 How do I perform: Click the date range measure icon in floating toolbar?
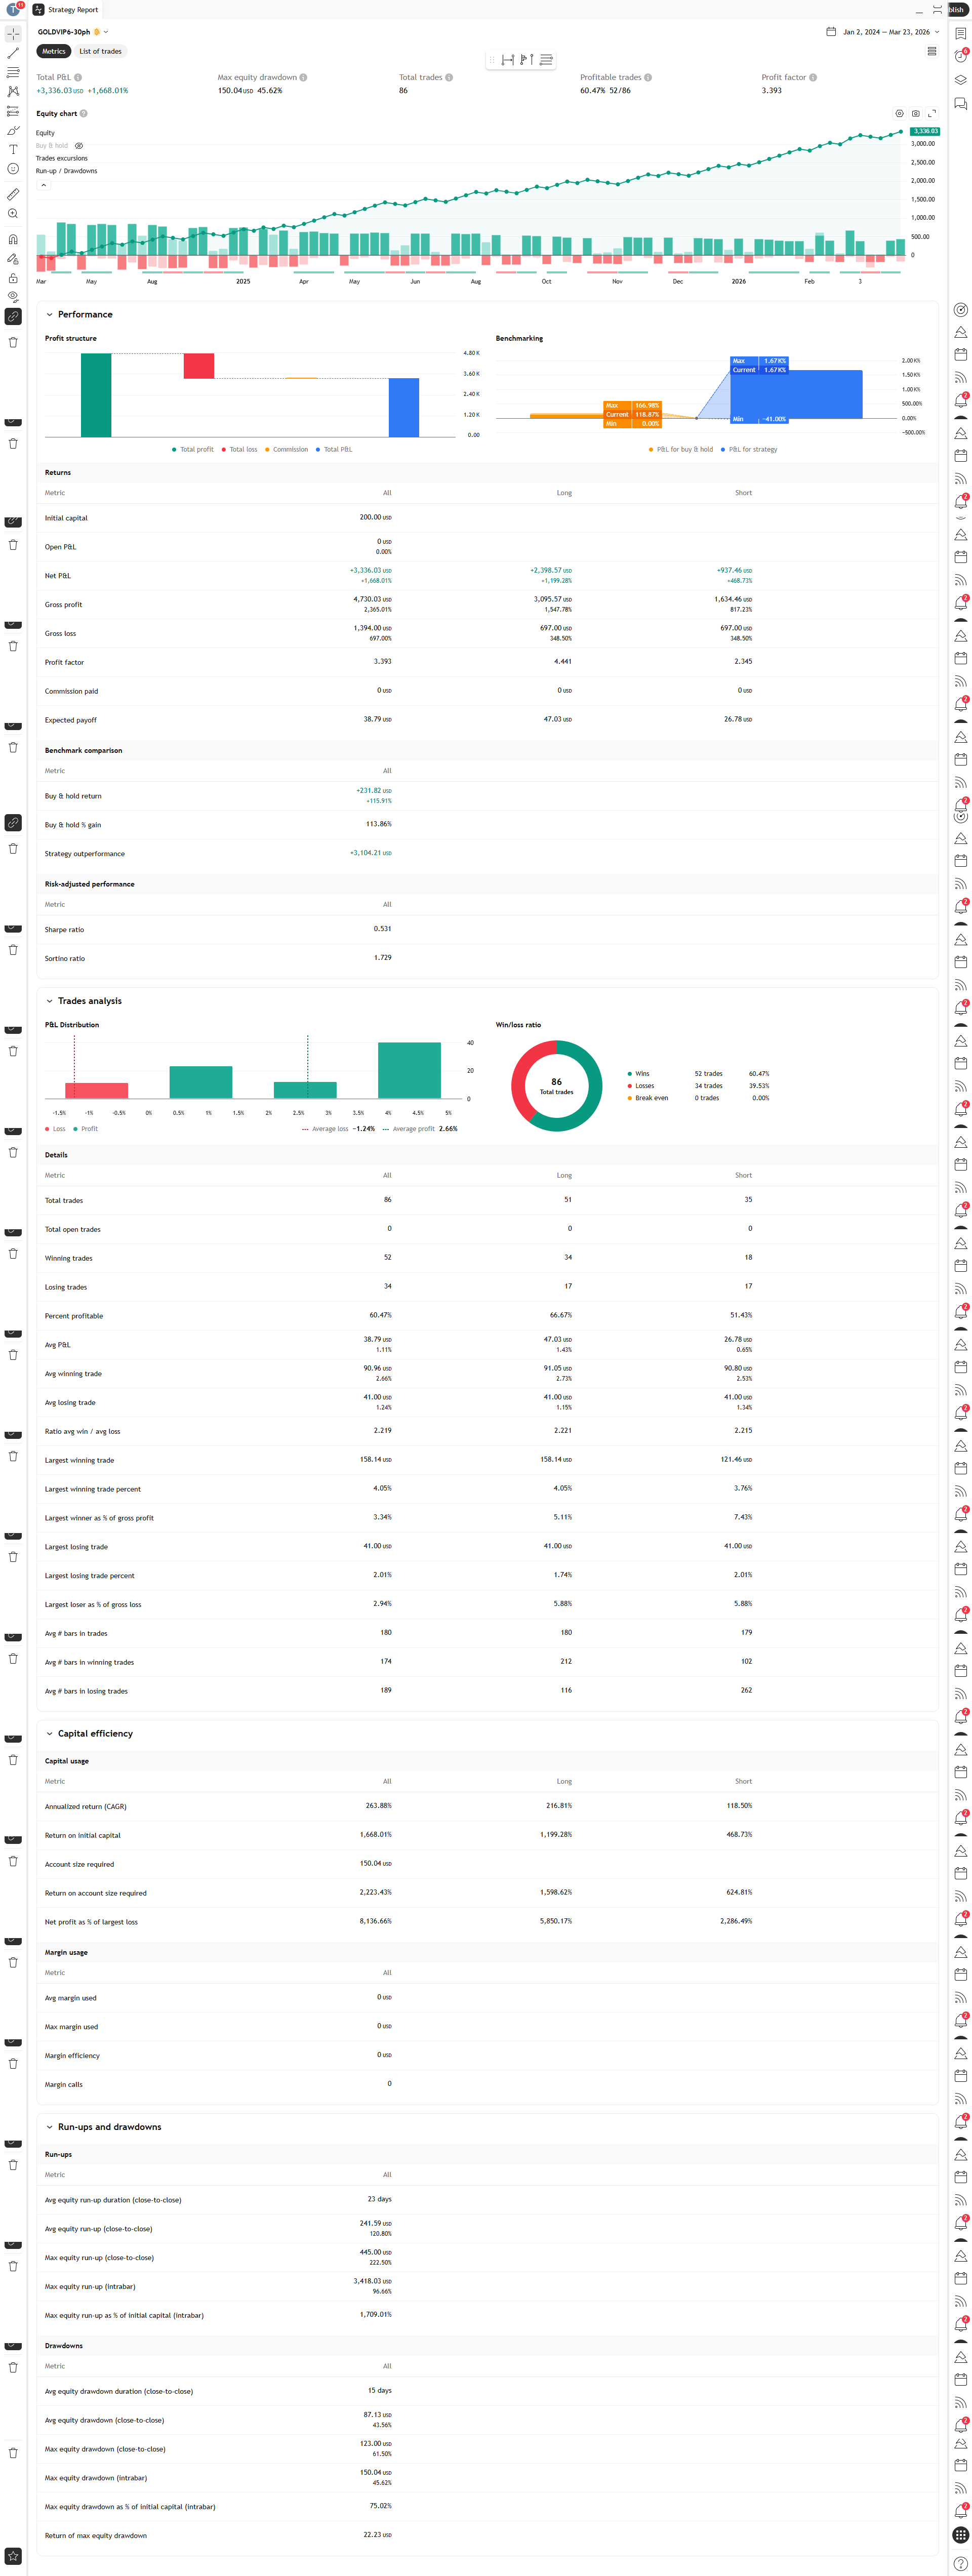pos(508,60)
